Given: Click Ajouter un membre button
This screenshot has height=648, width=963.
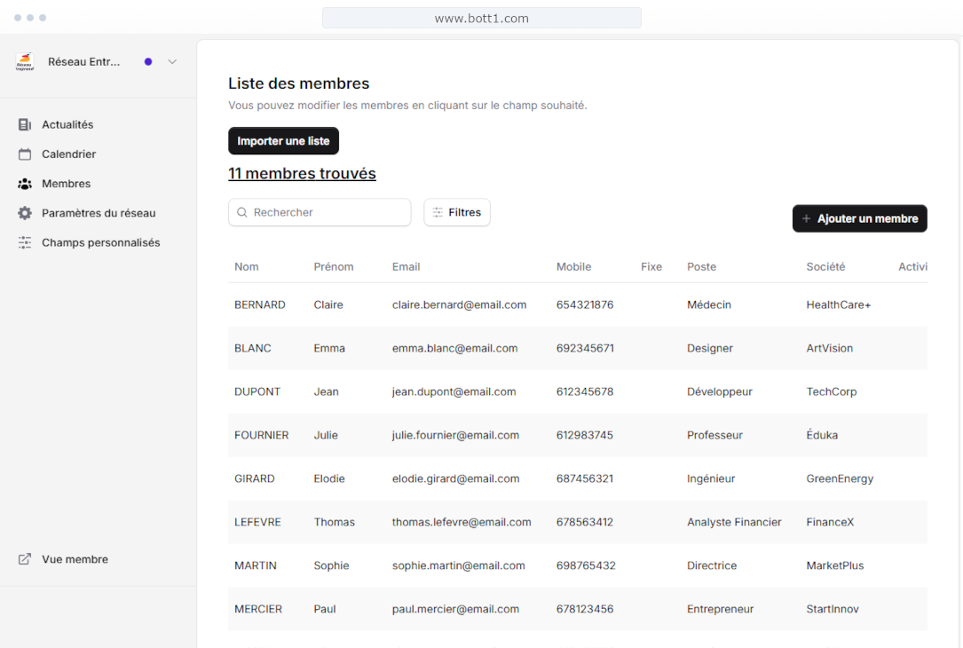Looking at the screenshot, I should click(859, 218).
